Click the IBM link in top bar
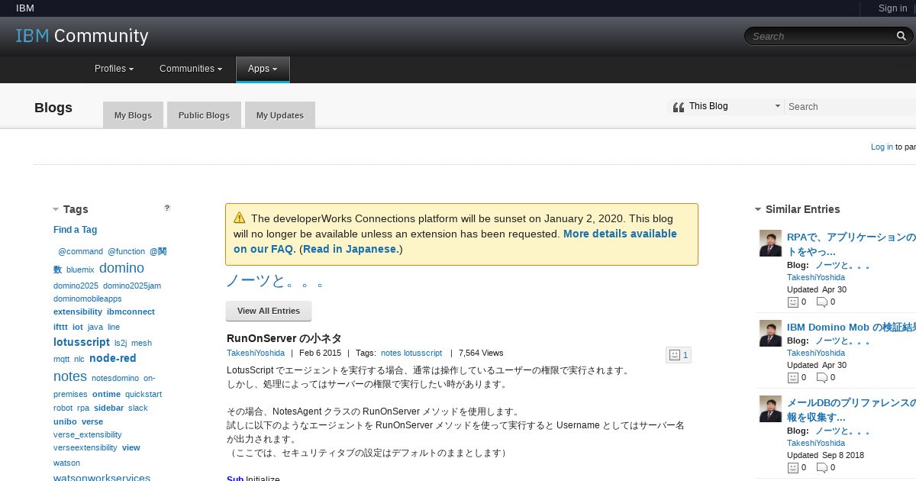 pyautogui.click(x=25, y=8)
